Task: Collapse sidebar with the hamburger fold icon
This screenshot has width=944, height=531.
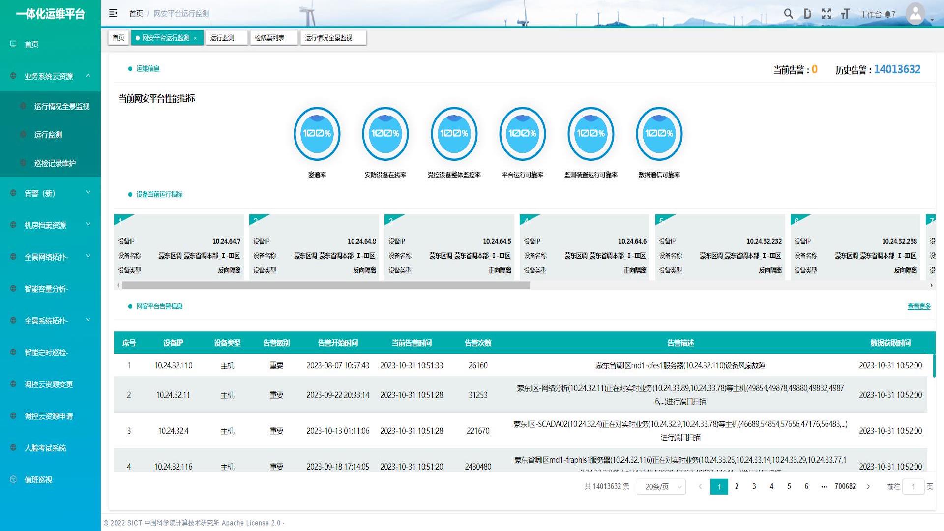Action: click(x=113, y=13)
